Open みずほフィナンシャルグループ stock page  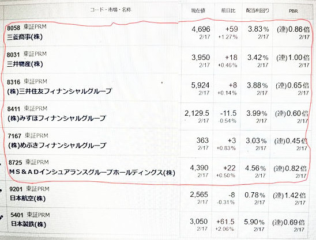click(x=57, y=119)
